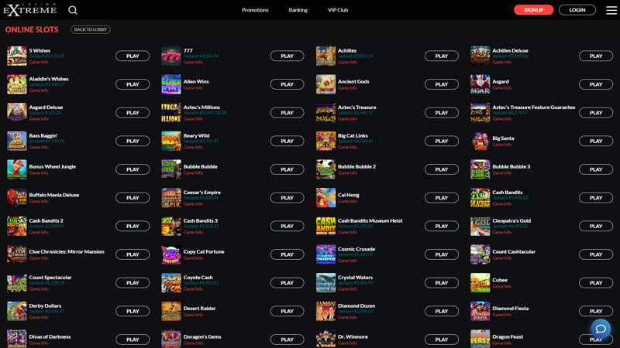Play Aztec's Treasure Feature Guarantee

point(596,113)
